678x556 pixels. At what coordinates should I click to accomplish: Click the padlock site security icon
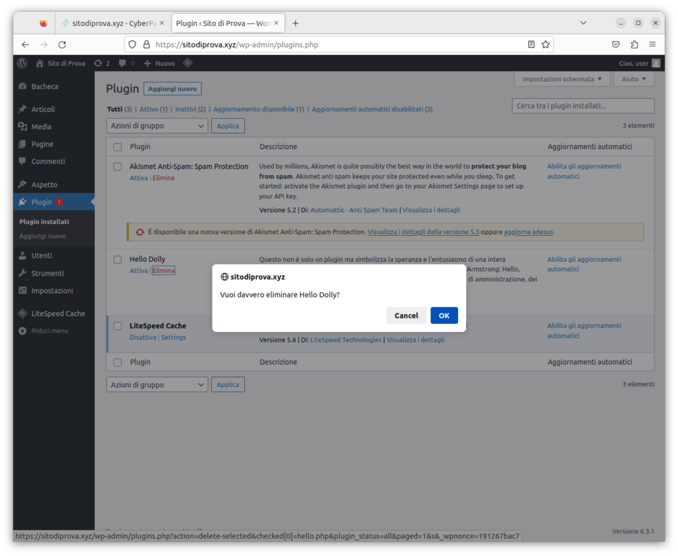point(146,44)
